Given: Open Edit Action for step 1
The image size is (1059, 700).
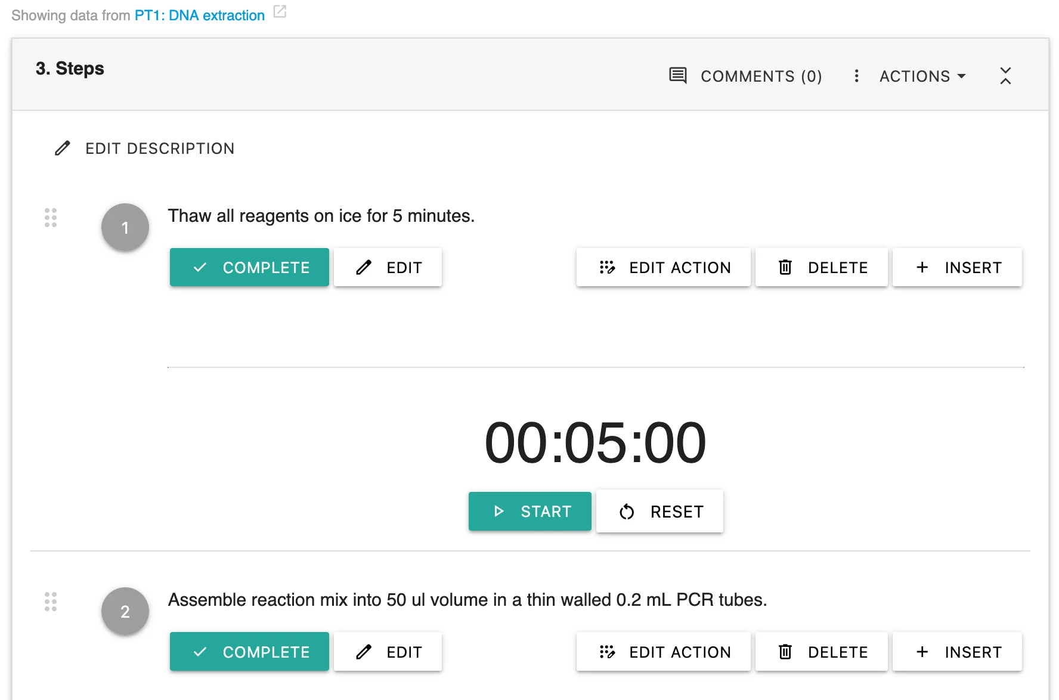Looking at the screenshot, I should (663, 267).
